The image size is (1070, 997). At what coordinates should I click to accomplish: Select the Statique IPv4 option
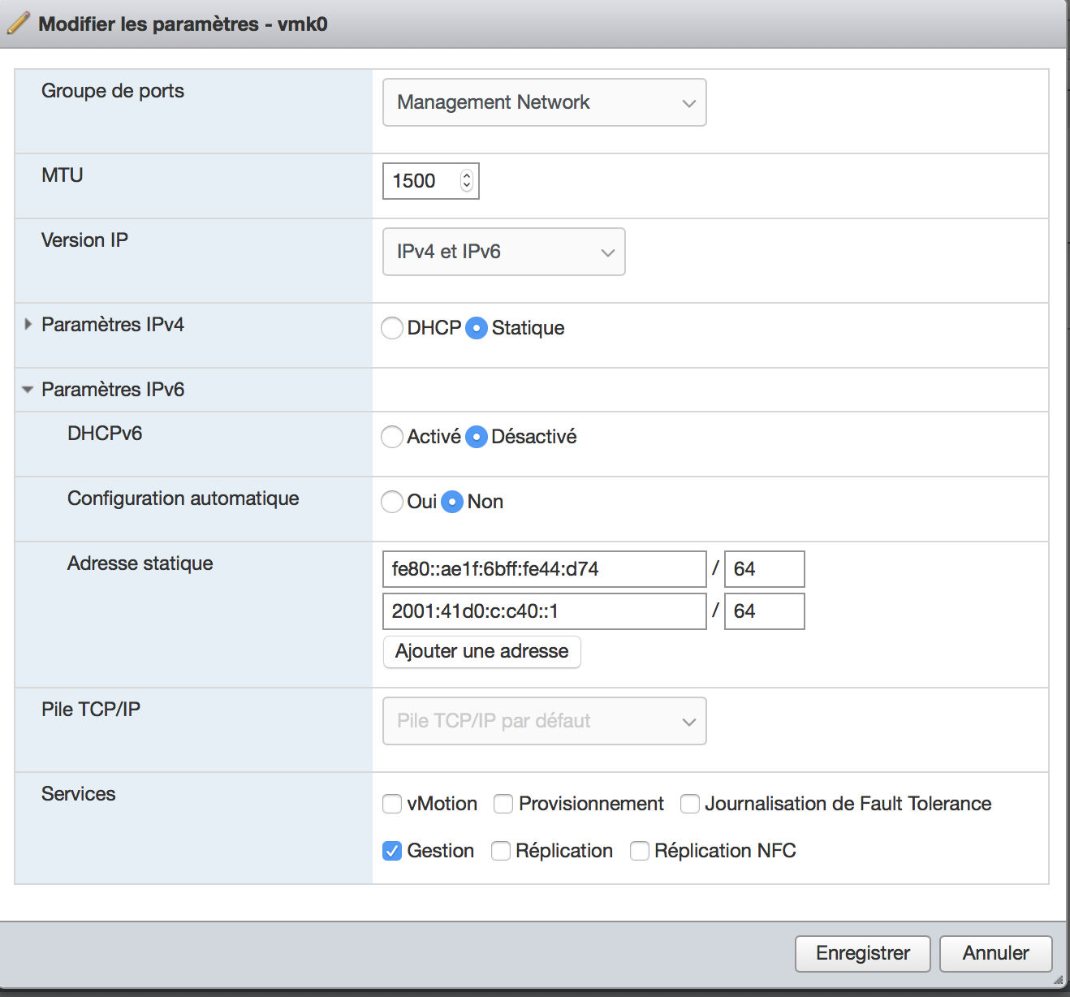coord(477,328)
